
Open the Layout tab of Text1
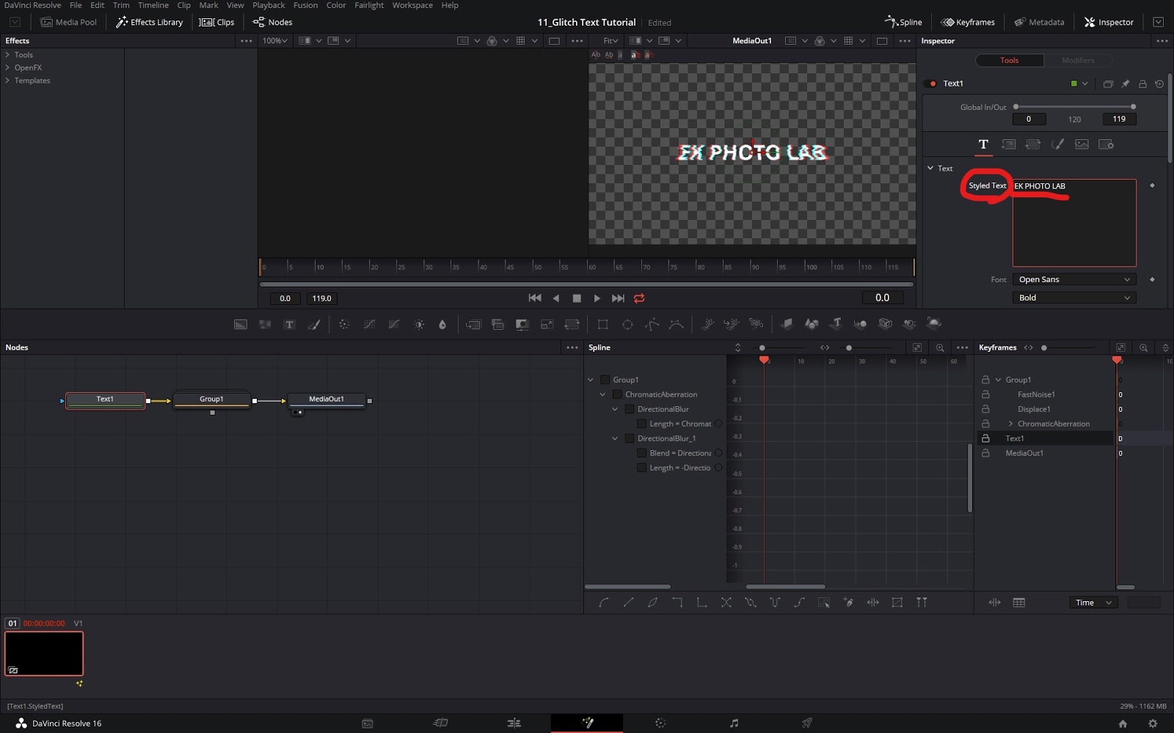[1008, 144]
